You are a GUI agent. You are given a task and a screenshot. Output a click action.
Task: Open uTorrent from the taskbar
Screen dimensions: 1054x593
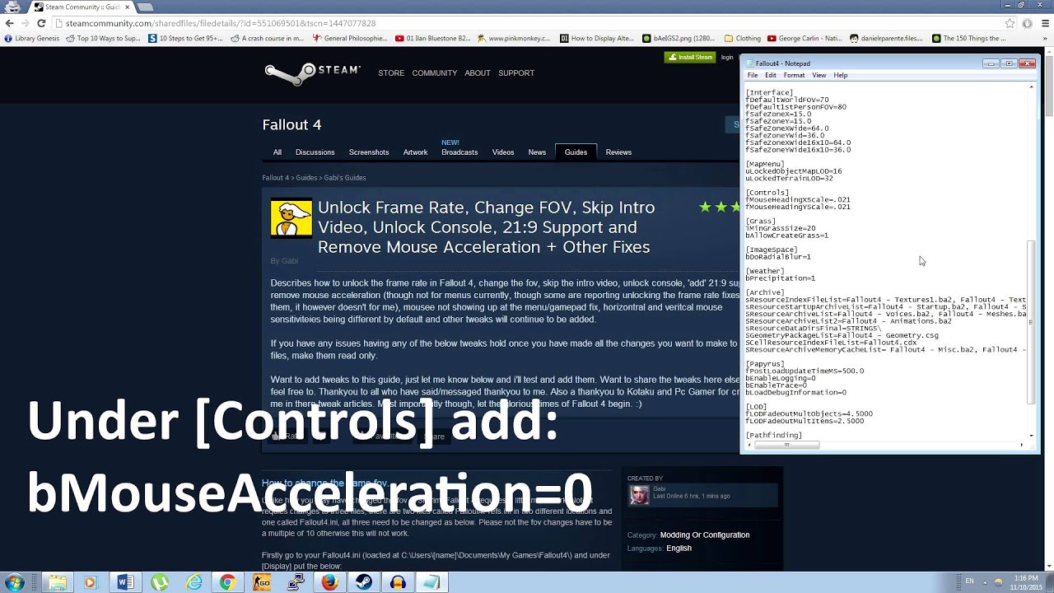[x=160, y=582]
